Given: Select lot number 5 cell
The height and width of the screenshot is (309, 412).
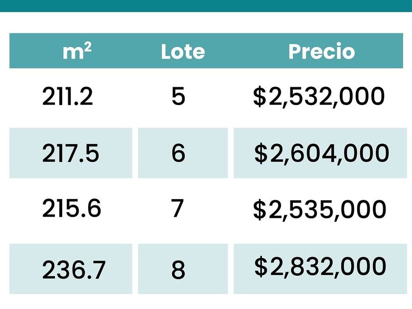Looking at the screenshot, I should (x=179, y=96).
